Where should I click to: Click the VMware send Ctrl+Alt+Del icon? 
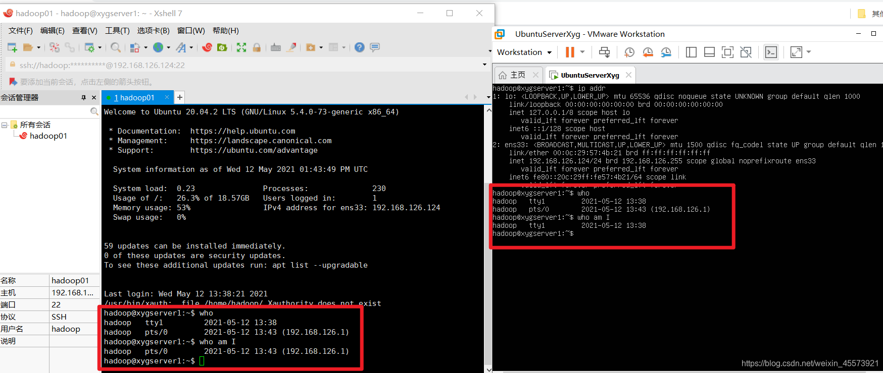click(604, 52)
